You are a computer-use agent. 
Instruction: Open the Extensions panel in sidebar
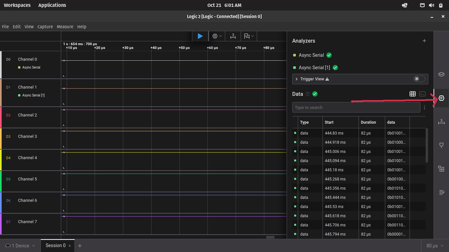click(x=441, y=169)
